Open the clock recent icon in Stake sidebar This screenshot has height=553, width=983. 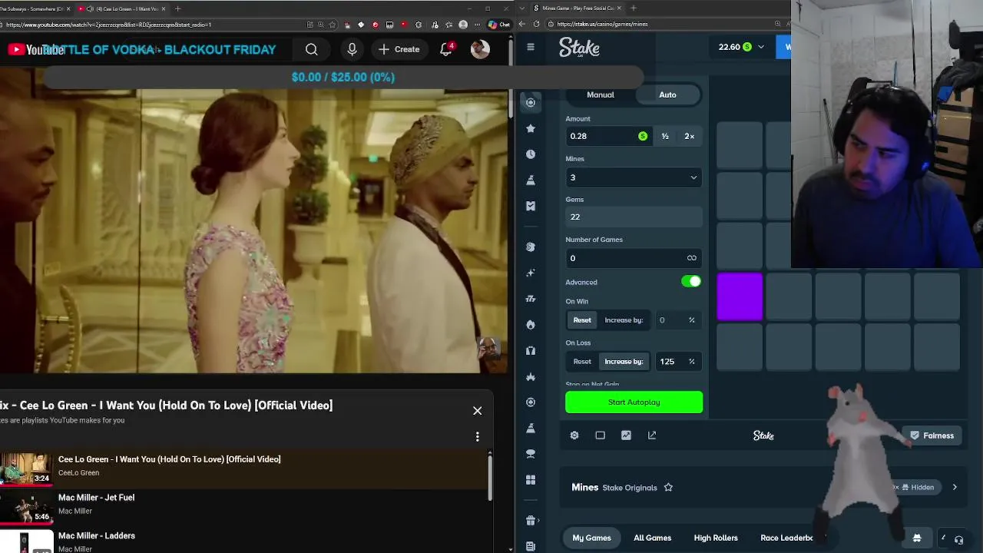tap(530, 154)
